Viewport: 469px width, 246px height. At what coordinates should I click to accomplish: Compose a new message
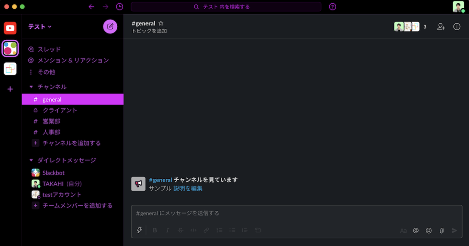110,27
